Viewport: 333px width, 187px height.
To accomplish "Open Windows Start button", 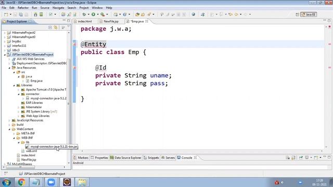I will click(6, 182).
